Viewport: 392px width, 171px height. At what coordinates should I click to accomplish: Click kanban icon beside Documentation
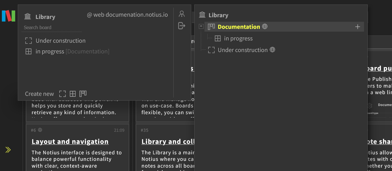tap(211, 27)
